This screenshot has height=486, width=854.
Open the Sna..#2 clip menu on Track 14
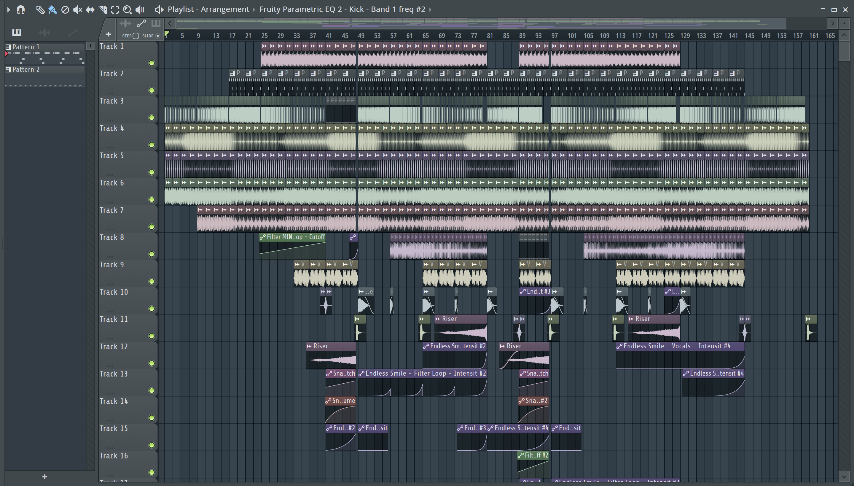tap(522, 401)
